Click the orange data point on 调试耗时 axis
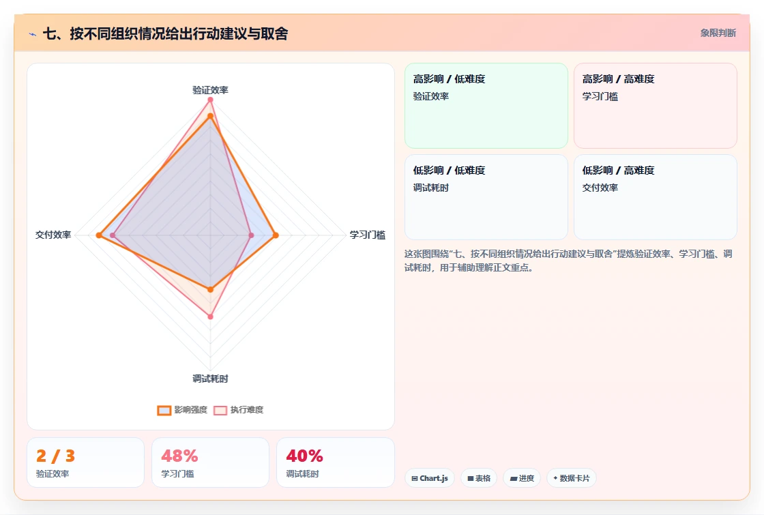This screenshot has width=764, height=515. click(211, 289)
